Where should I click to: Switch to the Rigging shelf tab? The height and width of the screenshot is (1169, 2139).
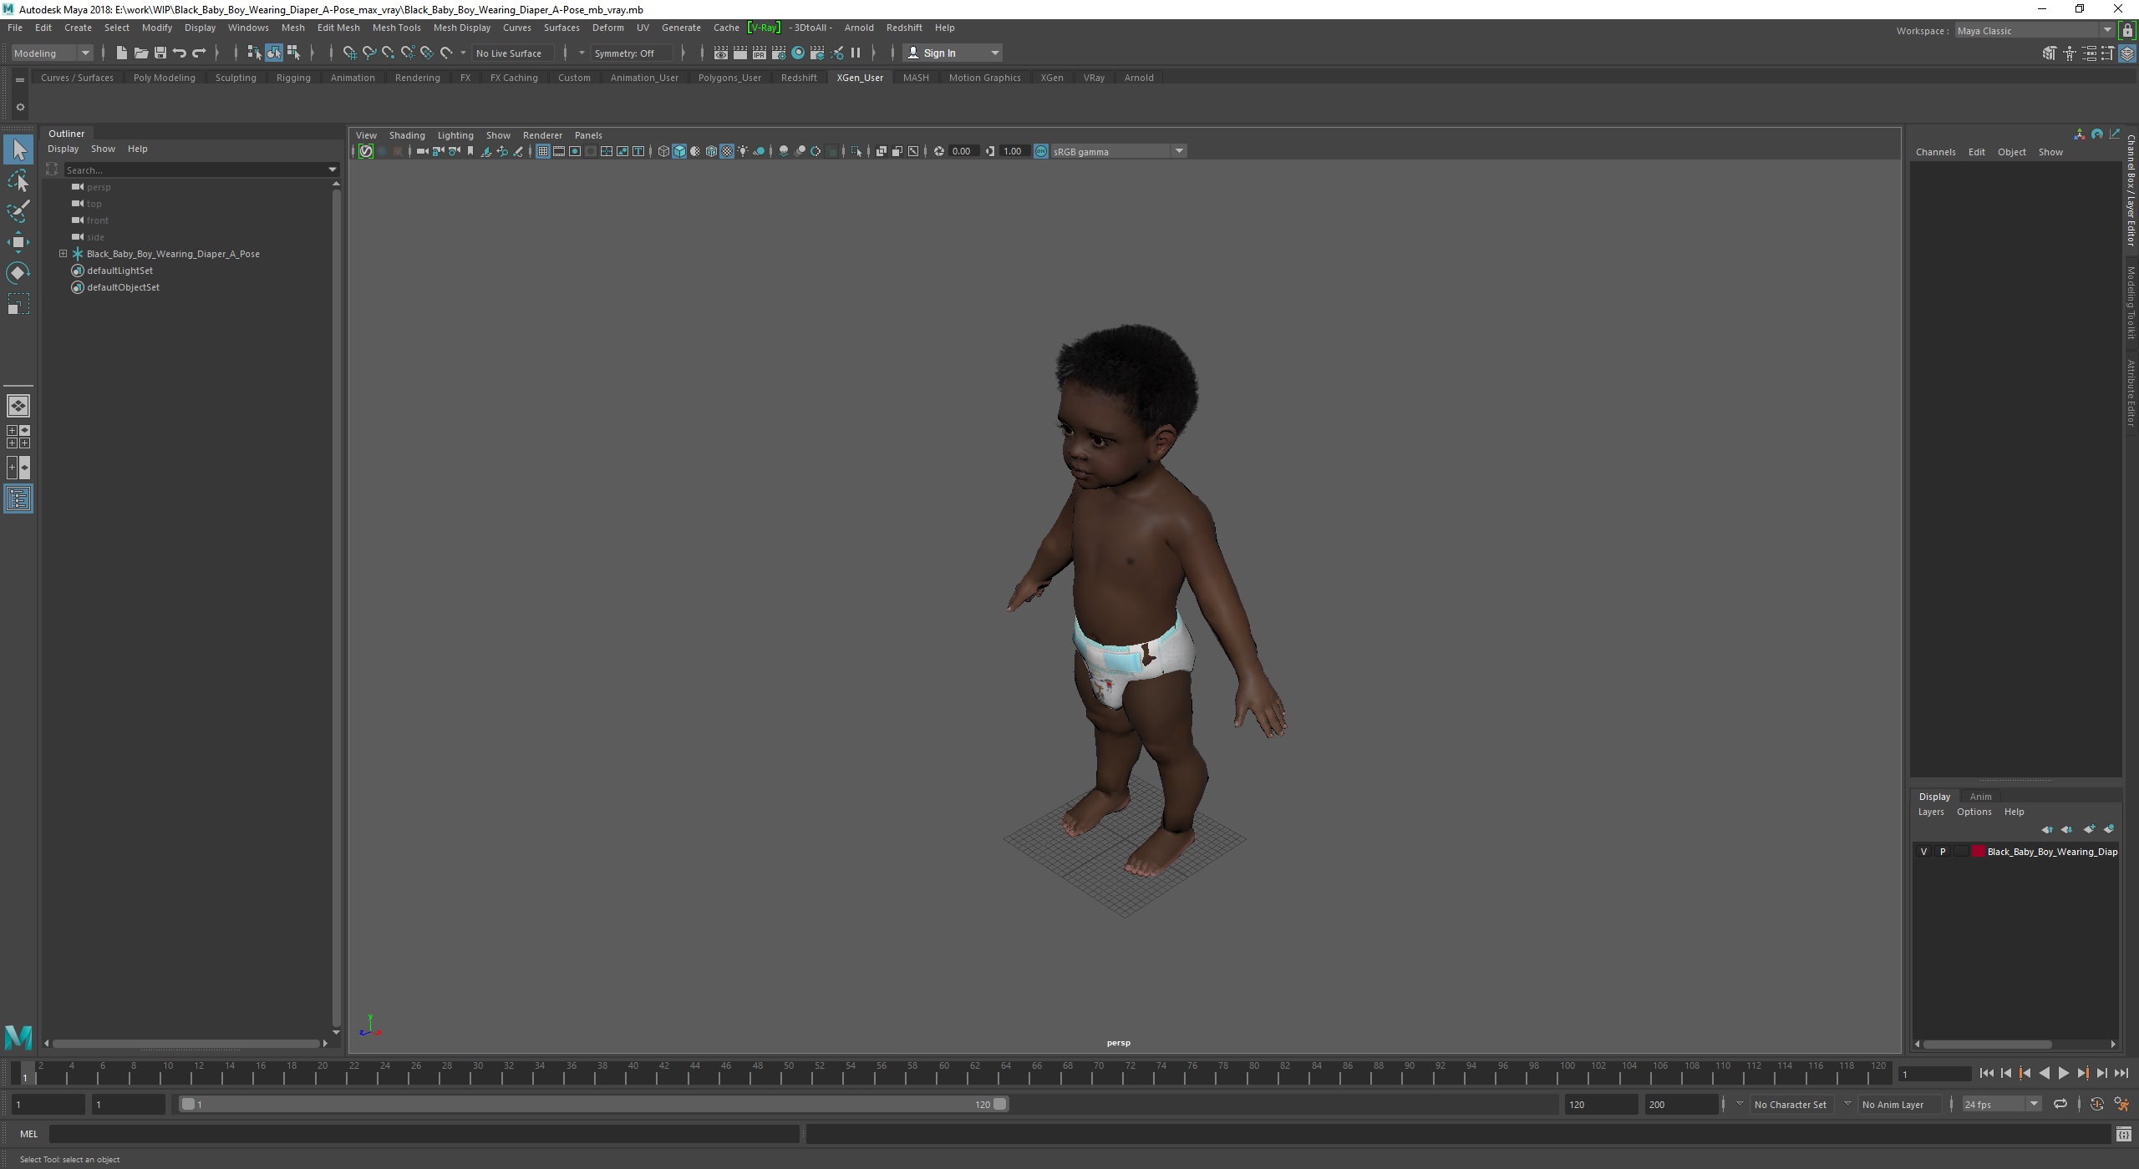coord(293,78)
